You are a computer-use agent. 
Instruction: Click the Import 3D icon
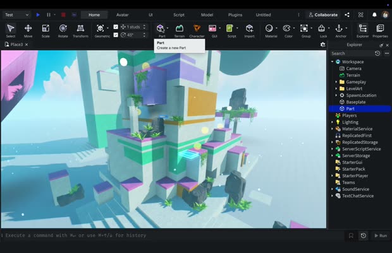249,28
